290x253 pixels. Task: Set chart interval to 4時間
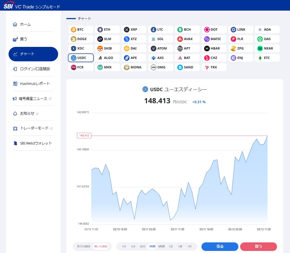(161, 247)
